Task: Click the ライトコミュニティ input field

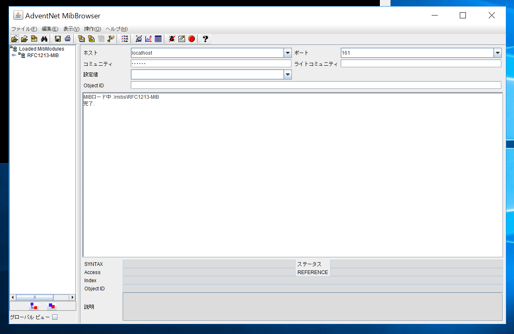Action: pyautogui.click(x=421, y=64)
